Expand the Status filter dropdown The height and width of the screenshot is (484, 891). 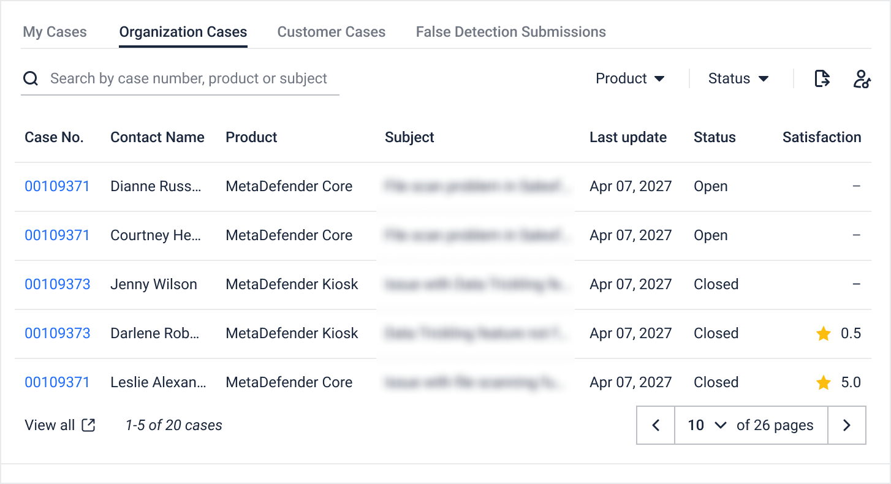click(738, 78)
